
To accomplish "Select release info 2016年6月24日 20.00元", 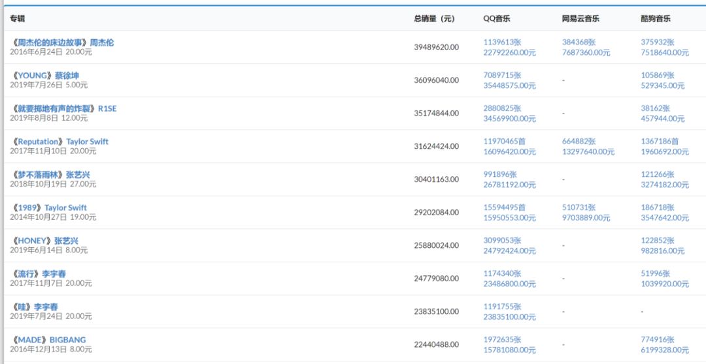I will (x=51, y=52).
